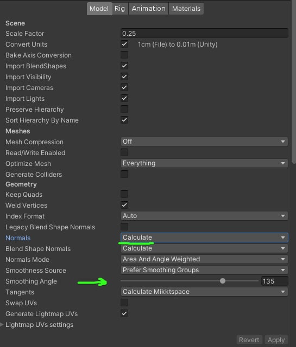Enable Swap UVs checkbox
Screen dimensions: 296x347
[124, 303]
